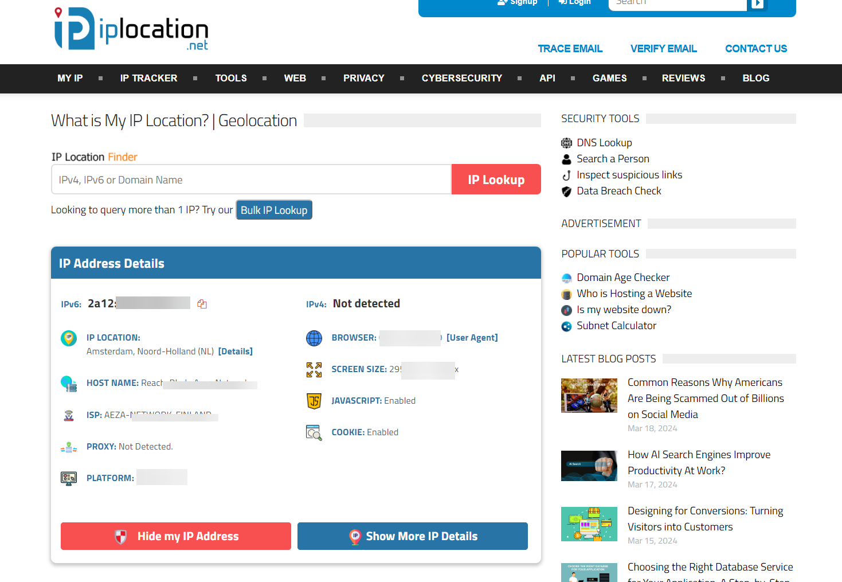
Task: Click the IP Location map pin icon
Action: point(69,338)
